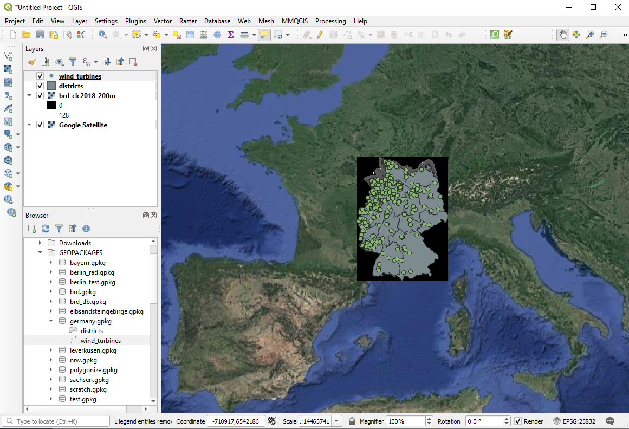
Task: Collapse the germany.gpkg entry in Browser
Action: (x=50, y=321)
